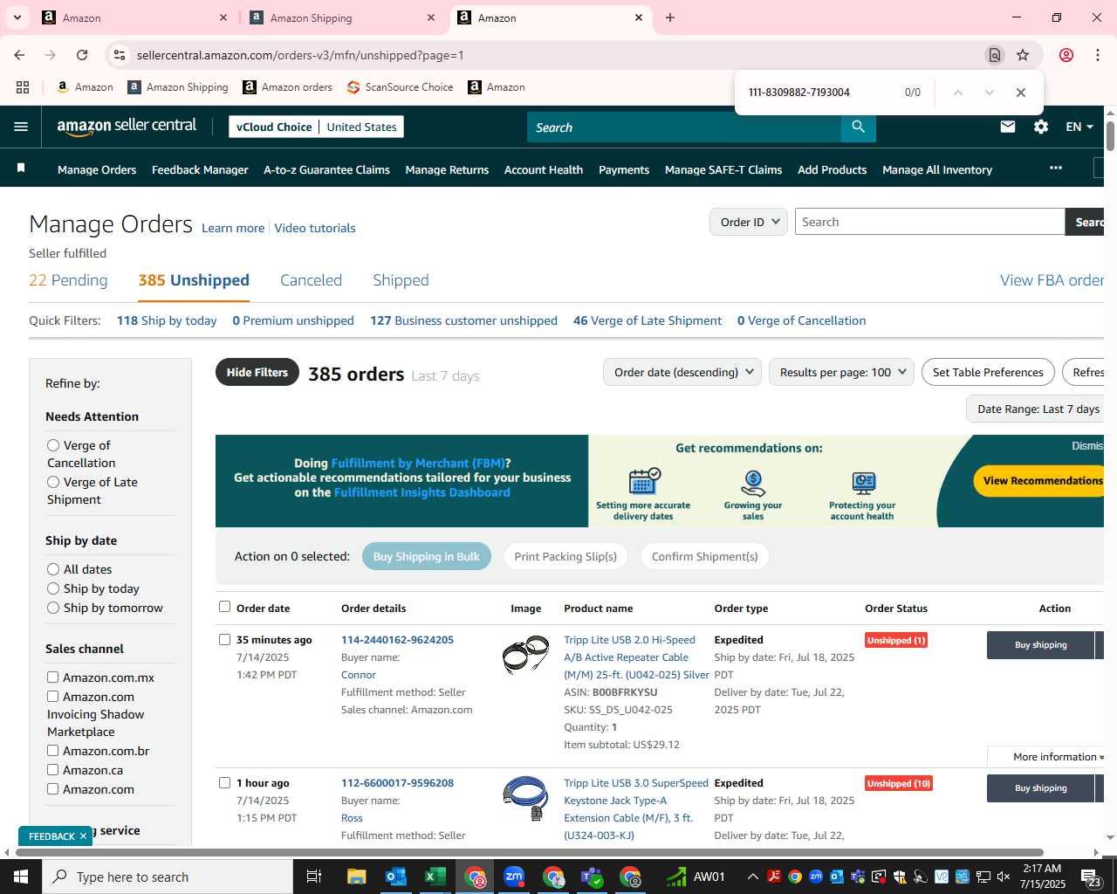The image size is (1117, 894).
Task: Open Zoom from the taskbar
Action: [x=514, y=877]
